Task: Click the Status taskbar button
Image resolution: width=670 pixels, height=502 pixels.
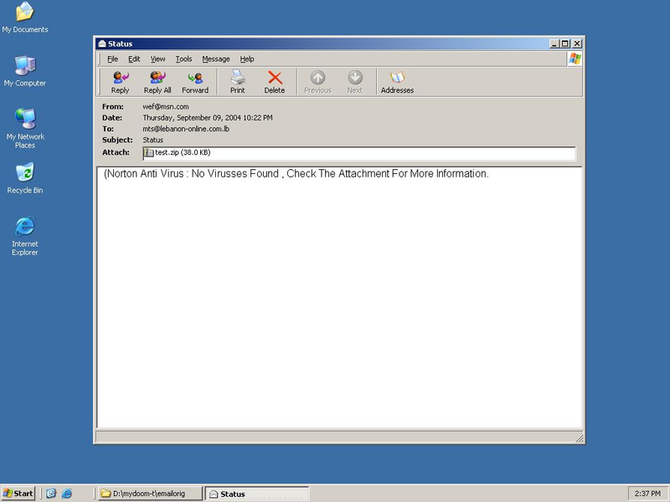Action: click(x=256, y=494)
